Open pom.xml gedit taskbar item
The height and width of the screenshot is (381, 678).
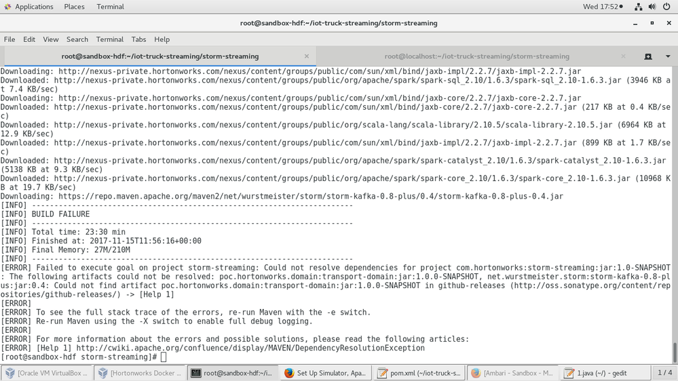419,373
